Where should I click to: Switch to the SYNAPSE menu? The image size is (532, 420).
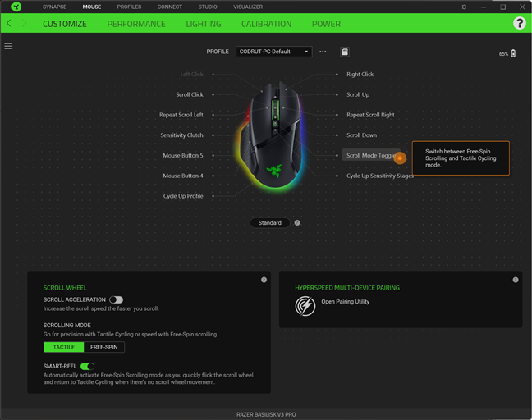(54, 7)
